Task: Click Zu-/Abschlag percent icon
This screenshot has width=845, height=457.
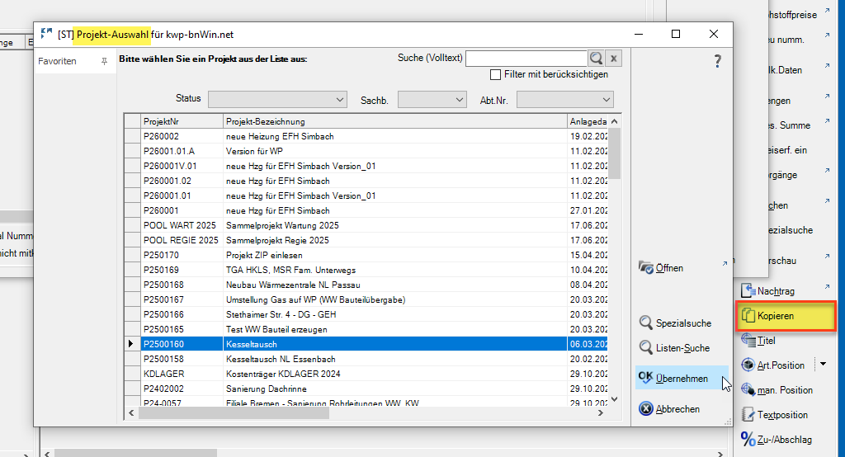Action: pos(748,440)
